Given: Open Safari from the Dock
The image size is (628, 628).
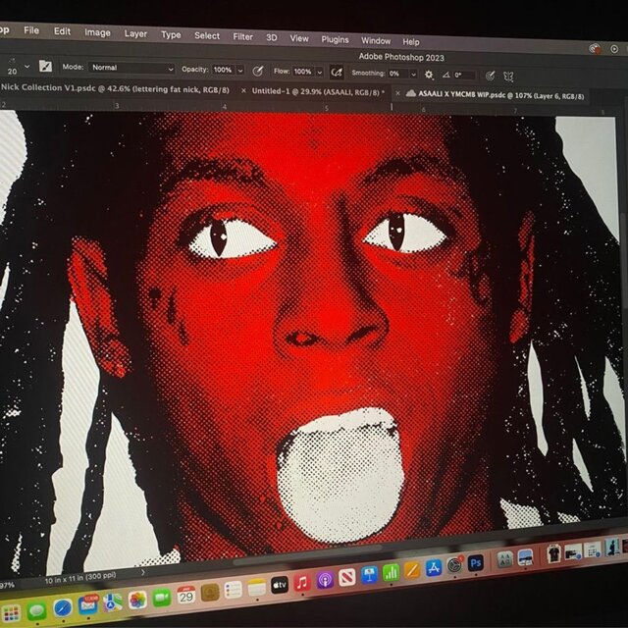Looking at the screenshot, I should click(63, 607).
